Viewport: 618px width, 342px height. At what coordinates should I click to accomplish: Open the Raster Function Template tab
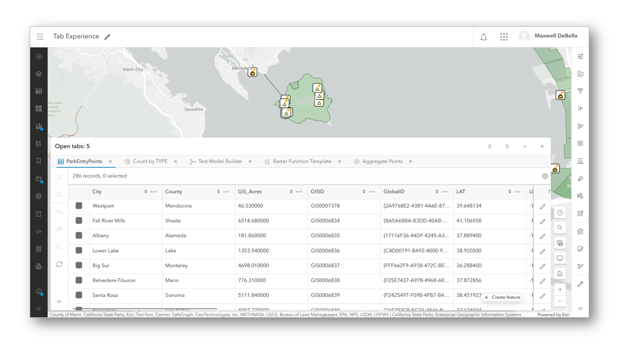click(301, 161)
